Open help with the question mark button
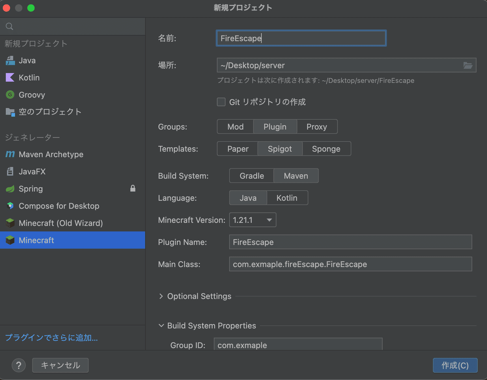The height and width of the screenshot is (380, 487). (x=19, y=365)
